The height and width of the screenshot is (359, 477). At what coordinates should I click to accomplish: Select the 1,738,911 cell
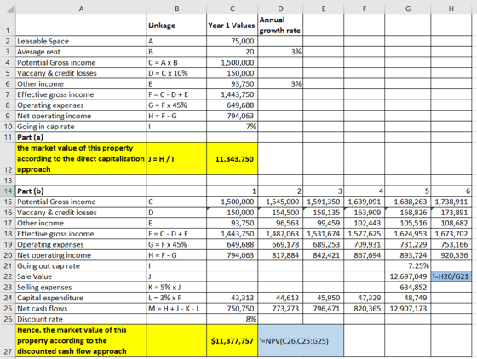click(451, 202)
